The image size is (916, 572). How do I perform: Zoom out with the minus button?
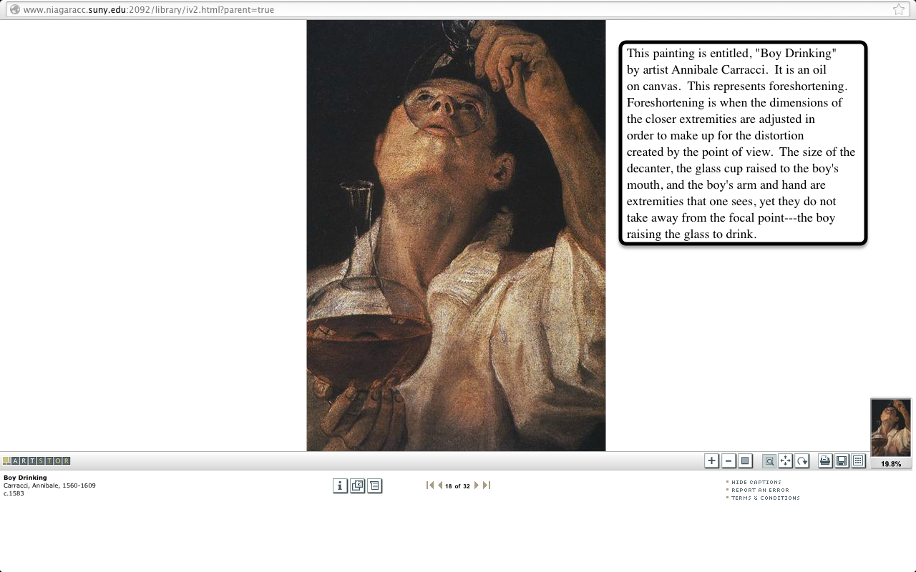729,461
